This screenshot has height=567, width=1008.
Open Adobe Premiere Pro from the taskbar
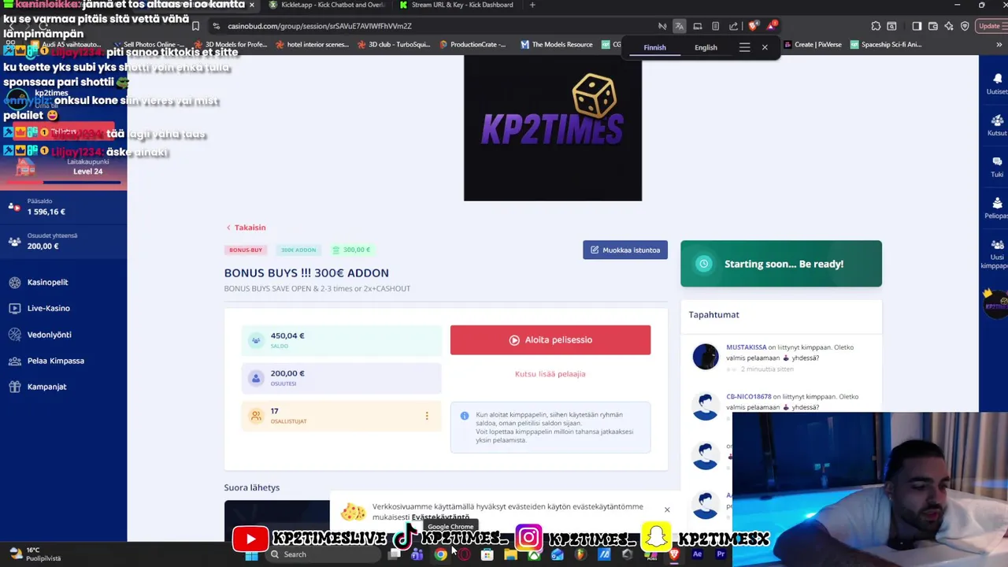point(721,554)
